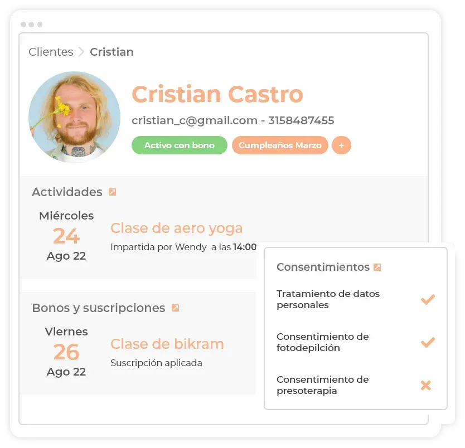The image size is (465, 448).
Task: Select the Viernes 26 Ago date block
Action: [x=66, y=352]
